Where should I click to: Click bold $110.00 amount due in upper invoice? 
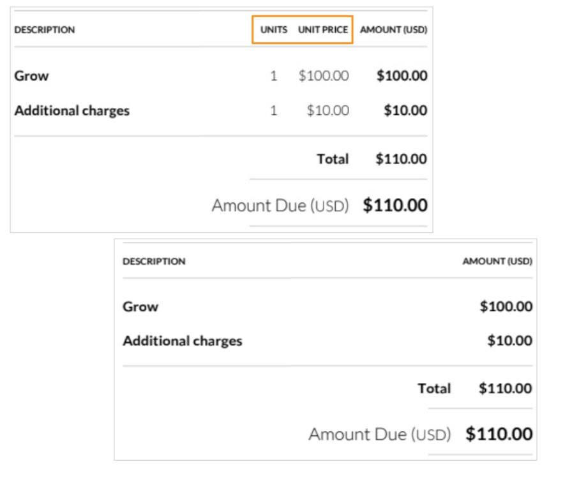click(x=395, y=205)
